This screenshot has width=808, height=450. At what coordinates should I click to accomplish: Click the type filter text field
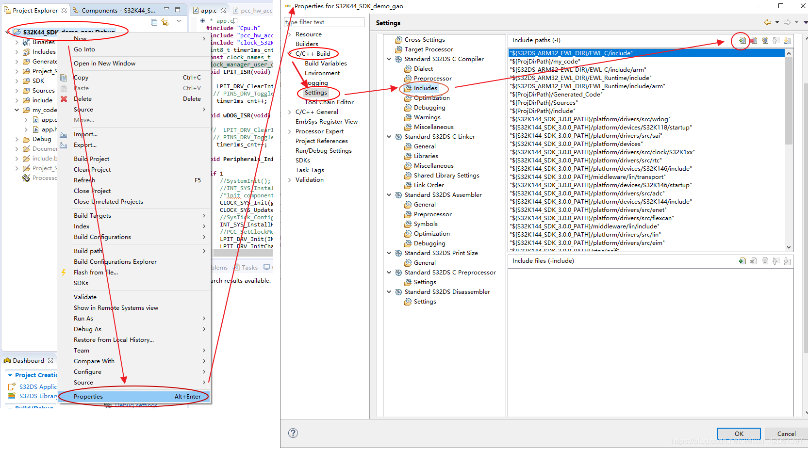point(324,22)
